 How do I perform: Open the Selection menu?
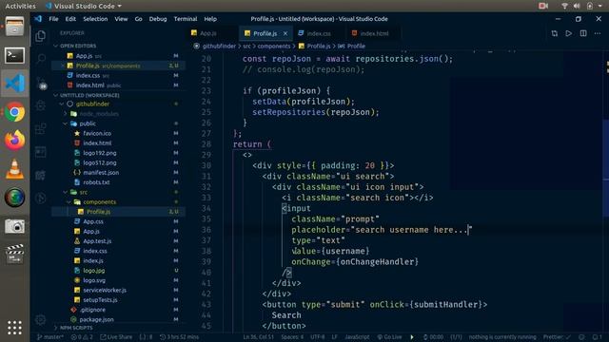coord(95,19)
